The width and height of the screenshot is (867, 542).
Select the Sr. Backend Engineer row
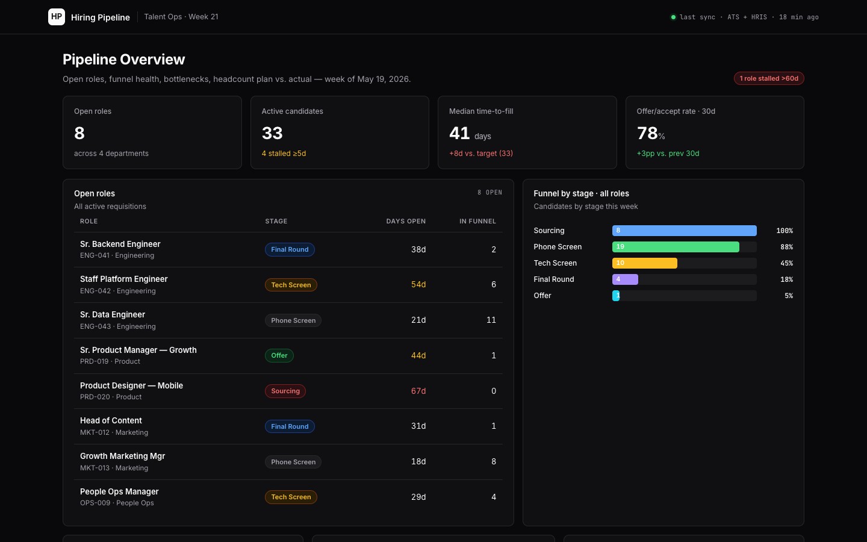click(x=288, y=249)
